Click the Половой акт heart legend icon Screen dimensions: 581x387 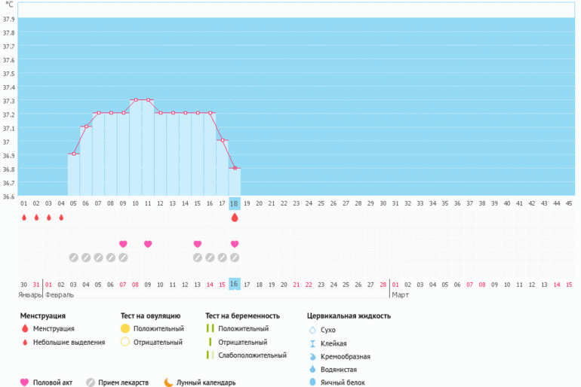tap(24, 382)
